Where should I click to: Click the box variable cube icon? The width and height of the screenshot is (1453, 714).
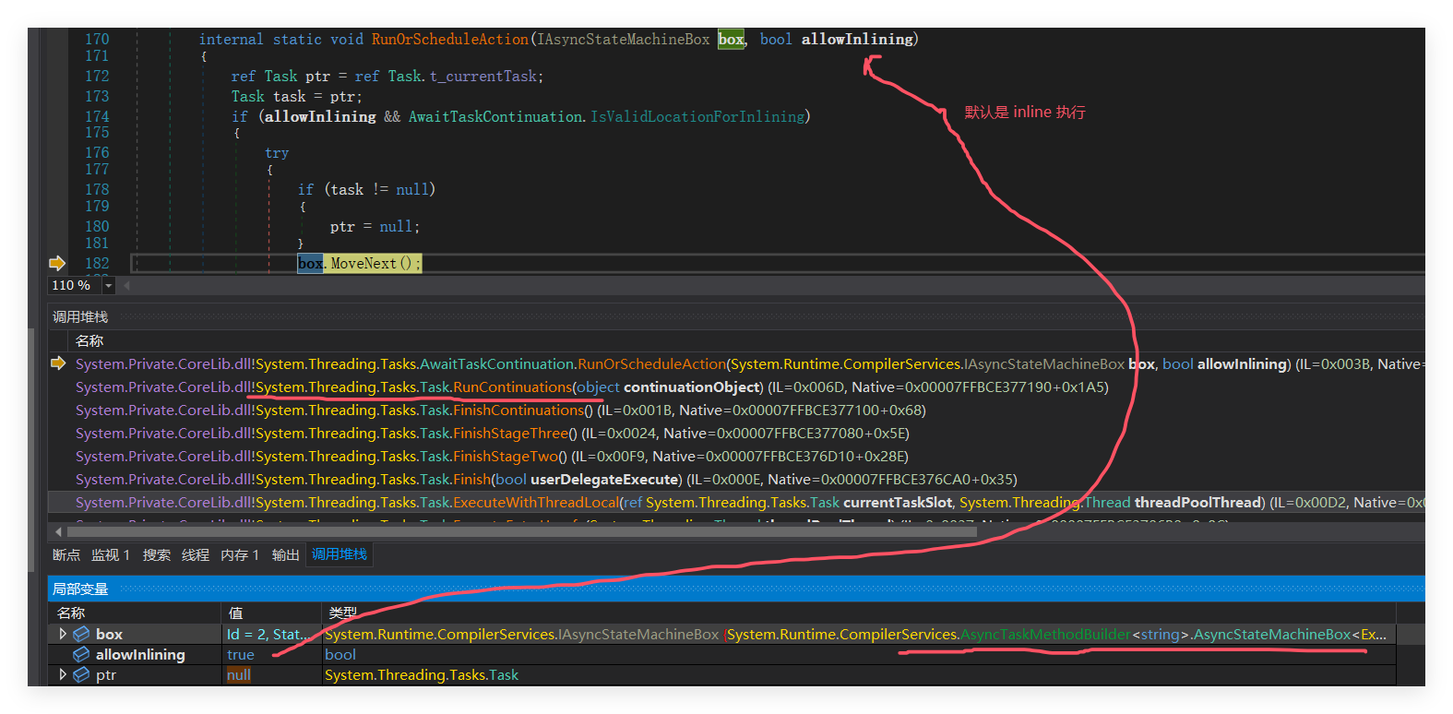(x=81, y=634)
